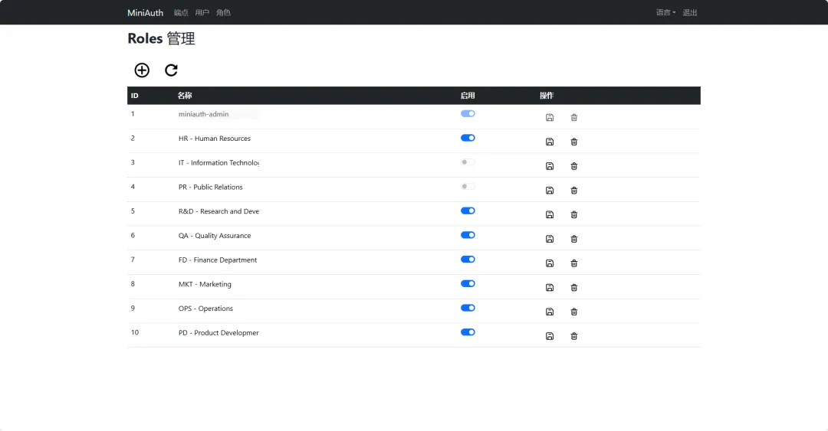The width and height of the screenshot is (828, 431).
Task: Open the 端点 endpoints nav item
Action: (x=181, y=13)
